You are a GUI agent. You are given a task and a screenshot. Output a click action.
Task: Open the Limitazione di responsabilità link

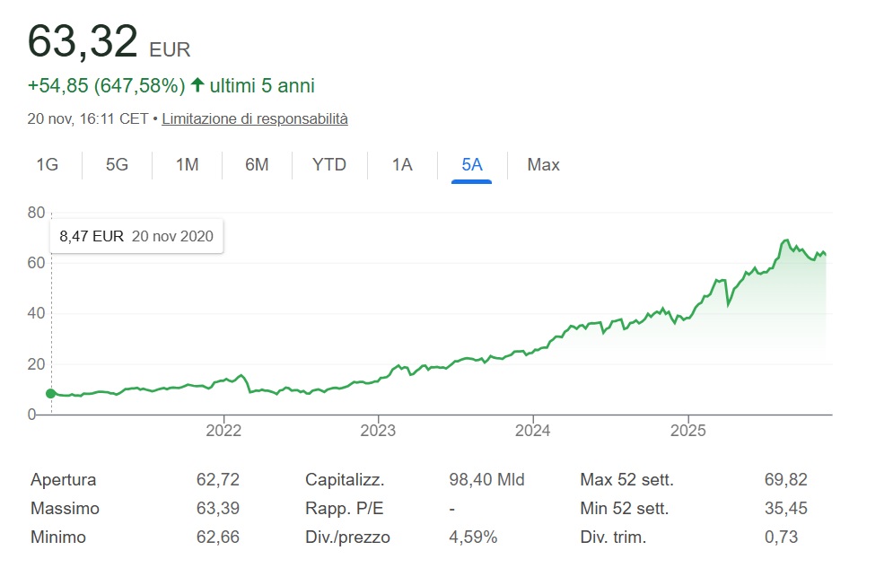click(x=255, y=118)
